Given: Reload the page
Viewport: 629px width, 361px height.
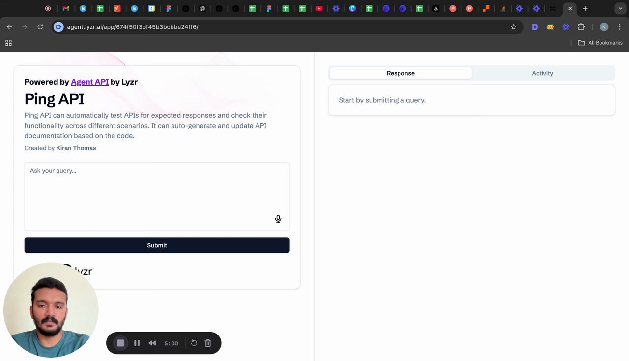Looking at the screenshot, I should tap(40, 27).
